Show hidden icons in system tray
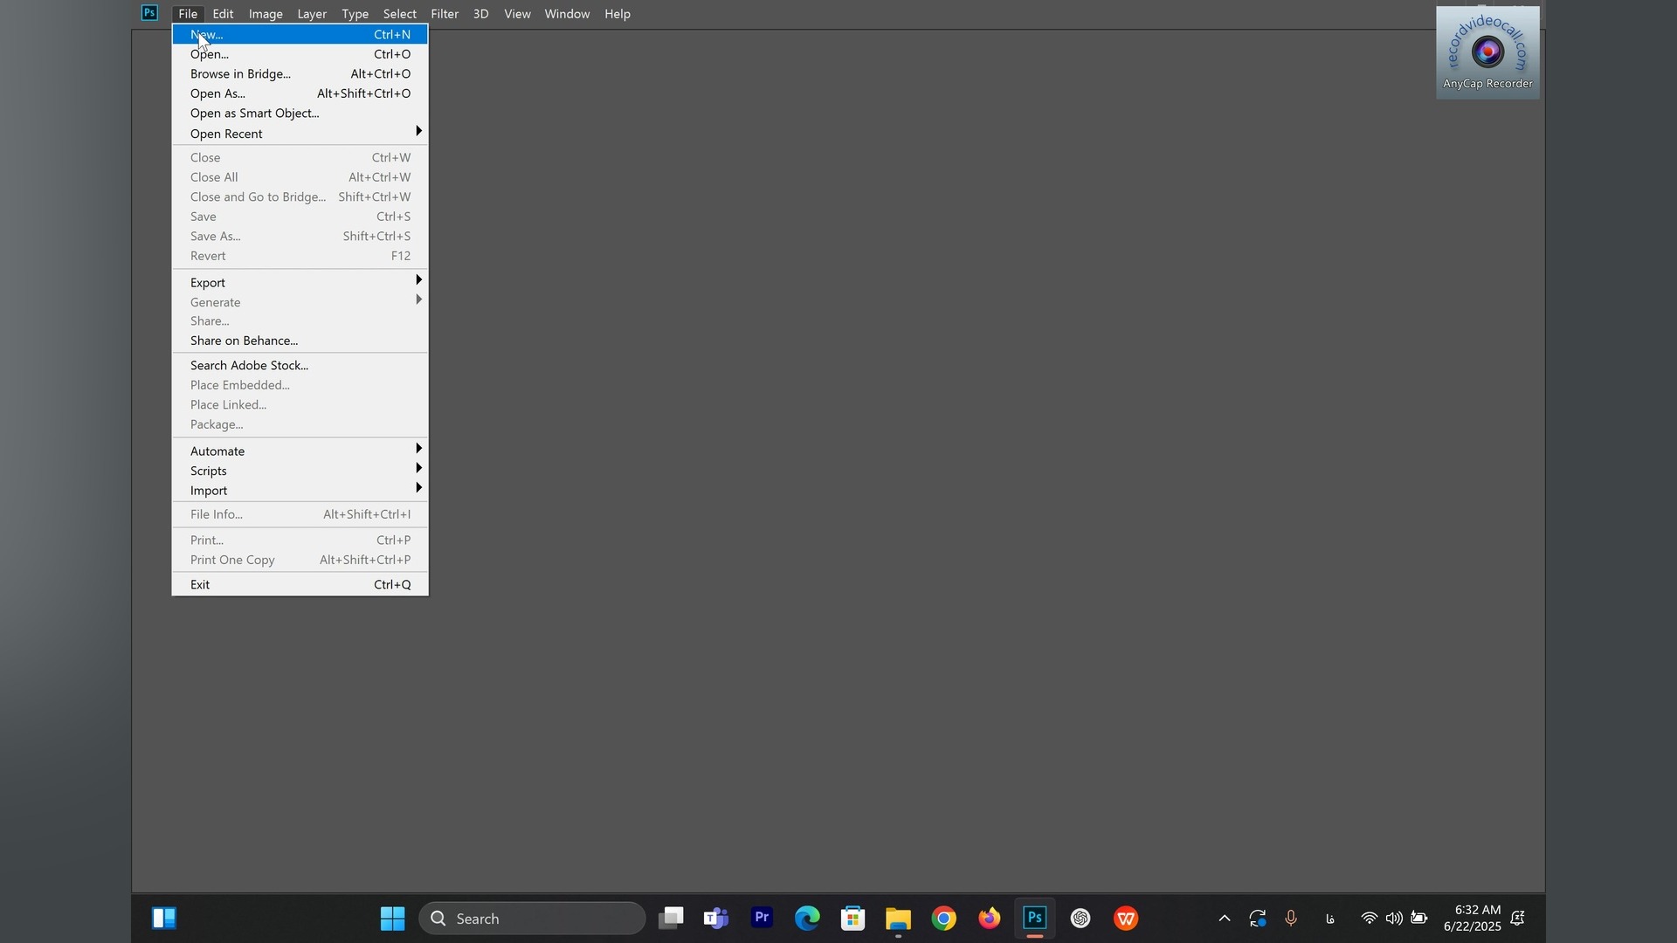This screenshot has width=1677, height=943. tap(1224, 918)
